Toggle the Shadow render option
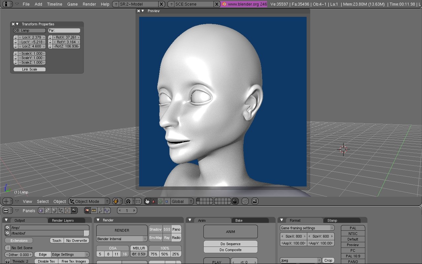The width and height of the screenshot is (422, 264). click(155, 229)
